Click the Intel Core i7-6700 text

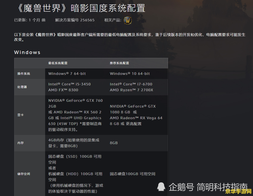click(131, 84)
